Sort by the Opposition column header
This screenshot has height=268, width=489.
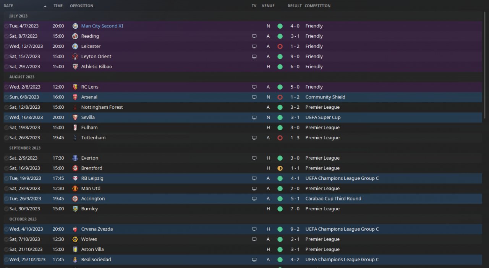click(x=81, y=6)
